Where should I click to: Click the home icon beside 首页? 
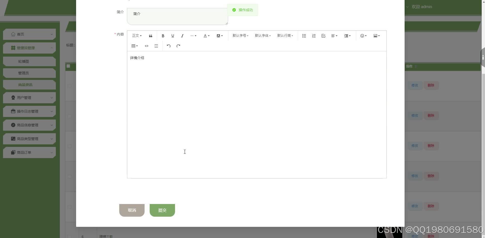13,34
